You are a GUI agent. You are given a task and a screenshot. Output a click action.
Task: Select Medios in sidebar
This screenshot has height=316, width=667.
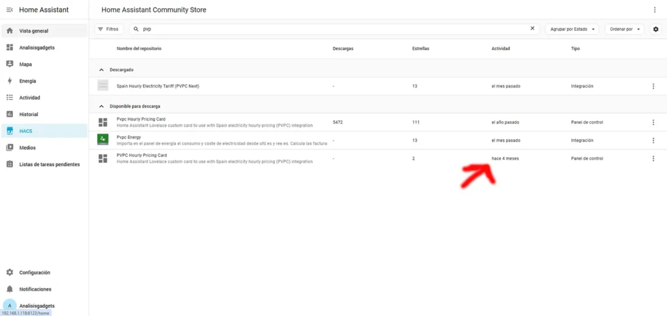[x=27, y=148]
